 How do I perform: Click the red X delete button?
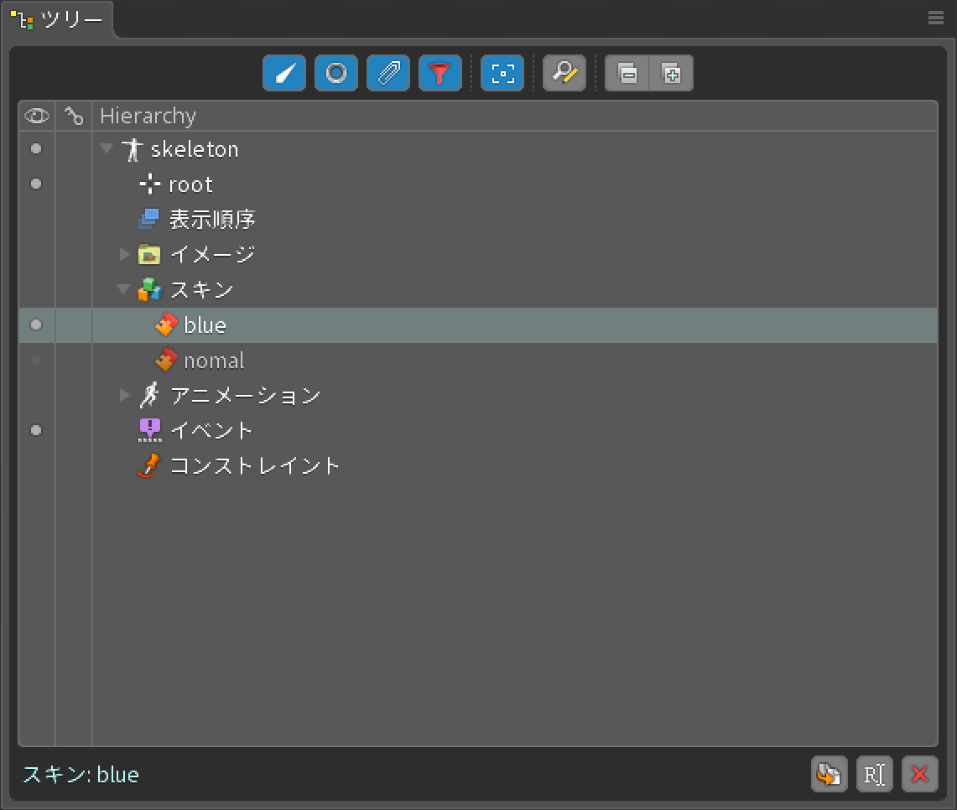tap(920, 775)
